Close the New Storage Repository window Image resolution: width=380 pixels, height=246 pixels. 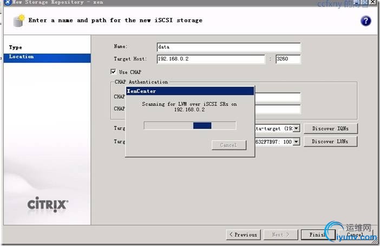click(x=373, y=2)
